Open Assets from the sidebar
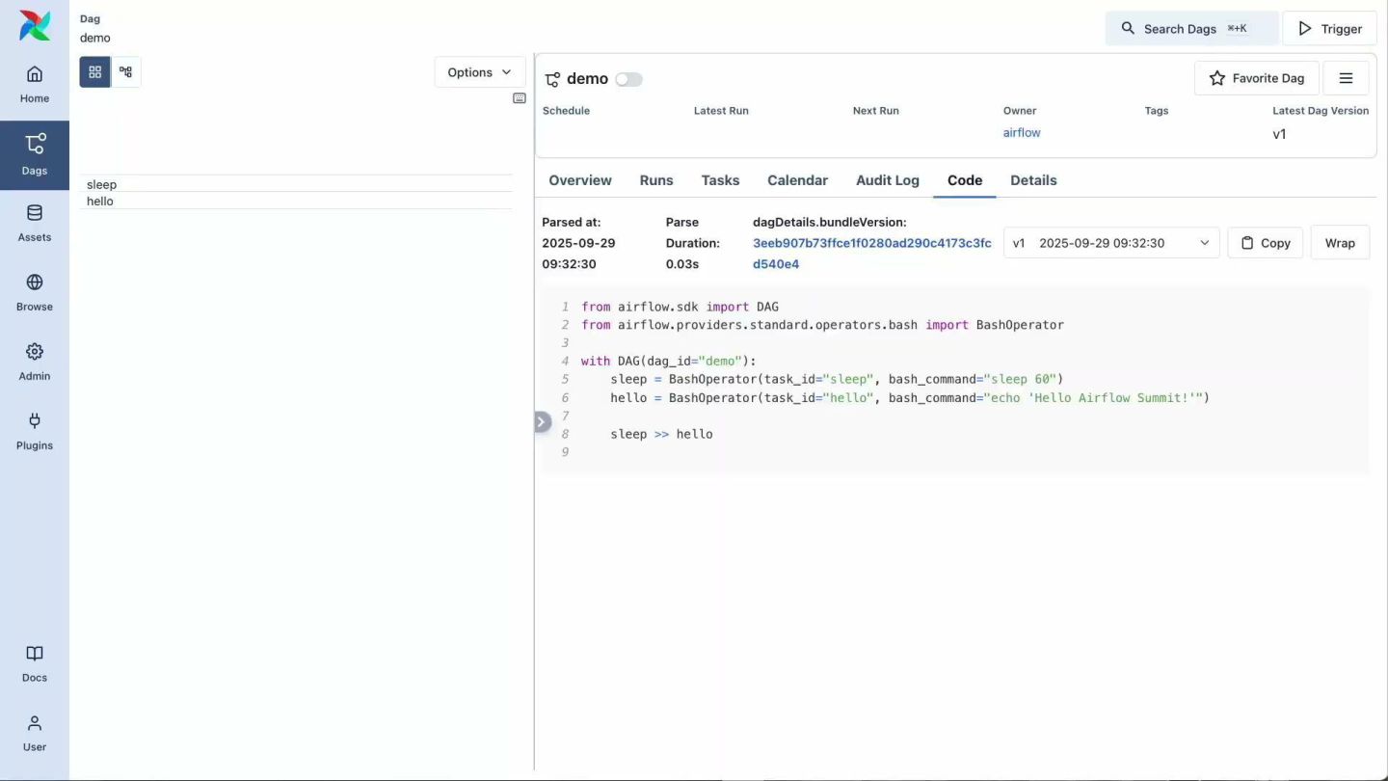 (x=35, y=223)
